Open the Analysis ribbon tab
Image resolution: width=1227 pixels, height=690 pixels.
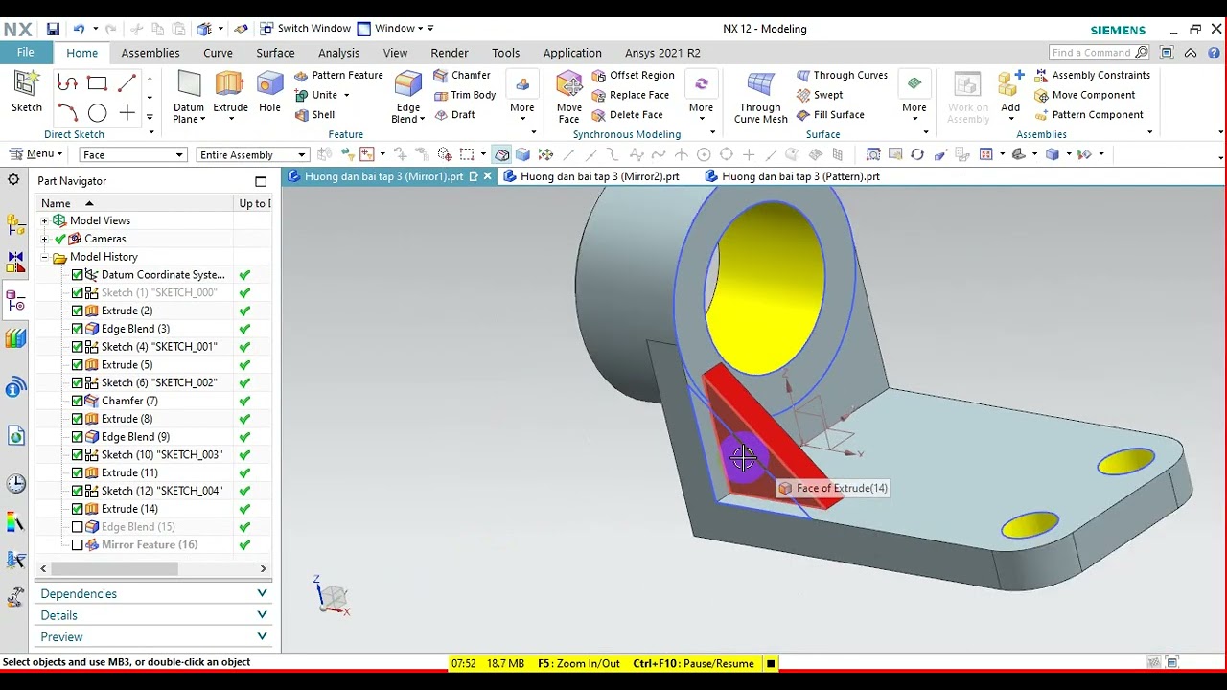pos(338,53)
